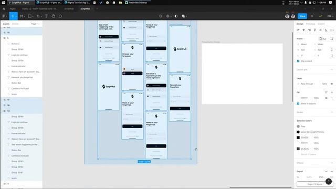The width and height of the screenshot is (336, 189).
Task: Select the Text tool
Action: click(46, 16)
